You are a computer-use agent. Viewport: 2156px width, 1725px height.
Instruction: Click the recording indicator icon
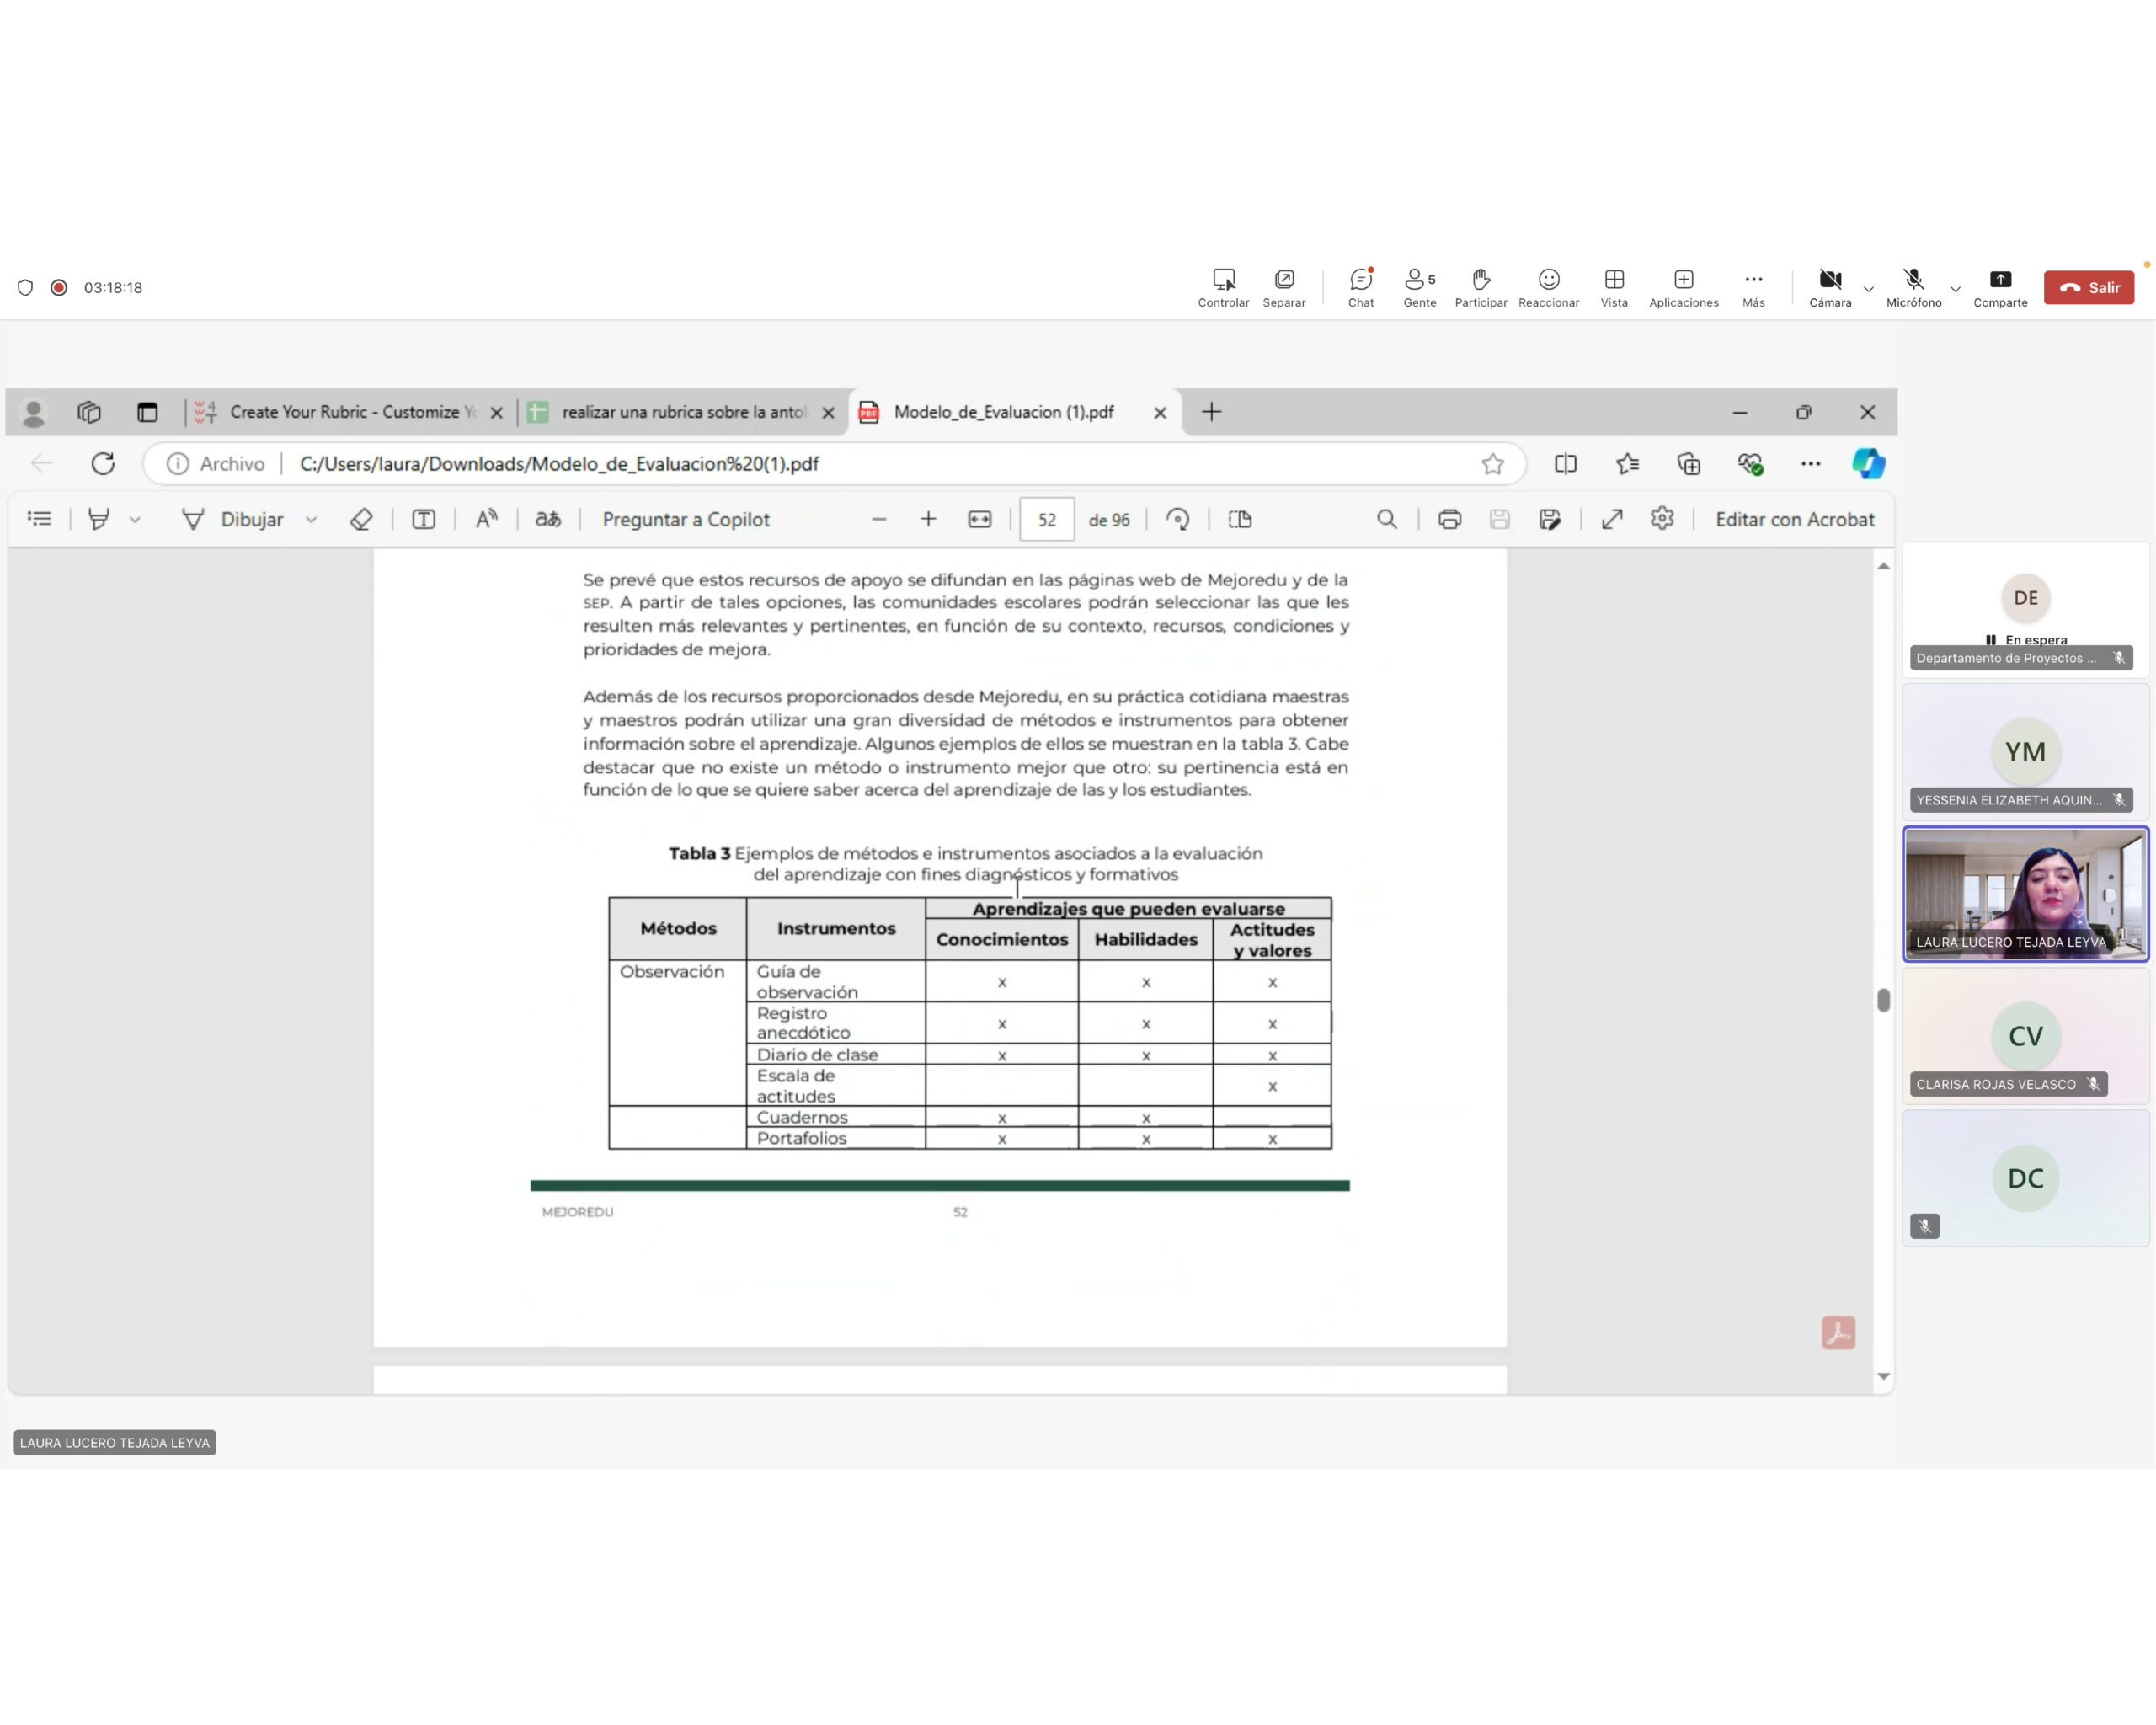[x=59, y=287]
